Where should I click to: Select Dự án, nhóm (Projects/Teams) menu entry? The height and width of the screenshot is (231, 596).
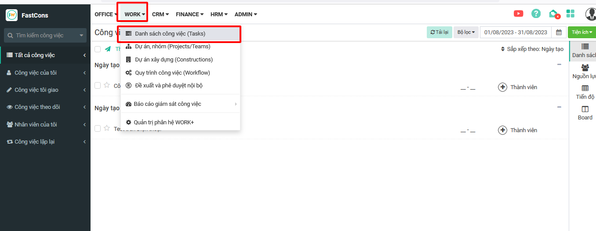[x=172, y=47]
